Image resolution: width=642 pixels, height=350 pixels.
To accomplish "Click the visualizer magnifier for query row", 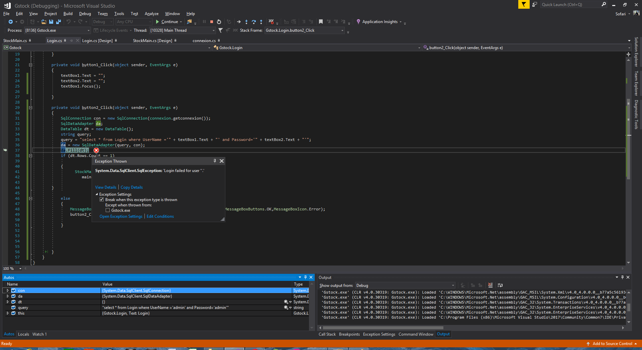I will click(x=286, y=308).
